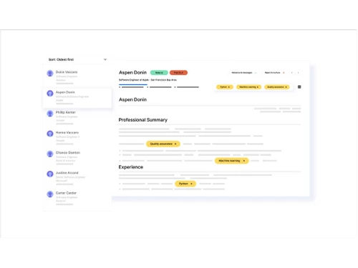Screen dimensions: 358x268
Task: Click the red status badge beside Aspen Donin
Action: 178,73
